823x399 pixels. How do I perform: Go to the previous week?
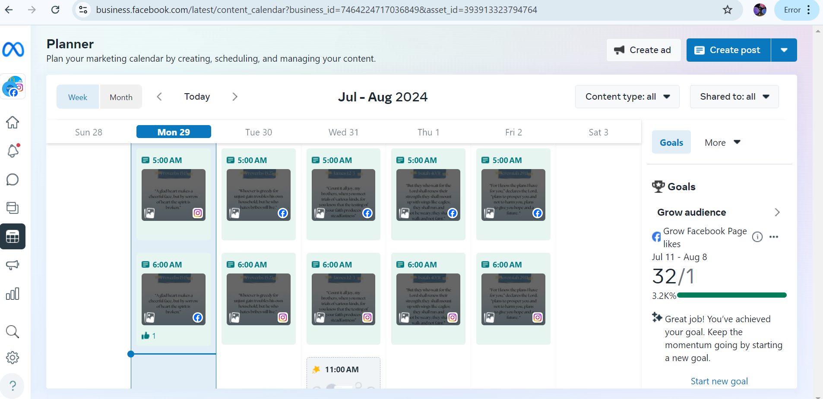159,97
